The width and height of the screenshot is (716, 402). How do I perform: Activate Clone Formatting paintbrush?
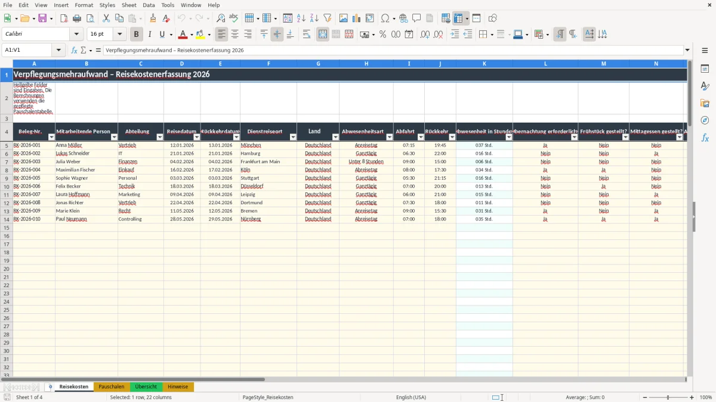153,18
